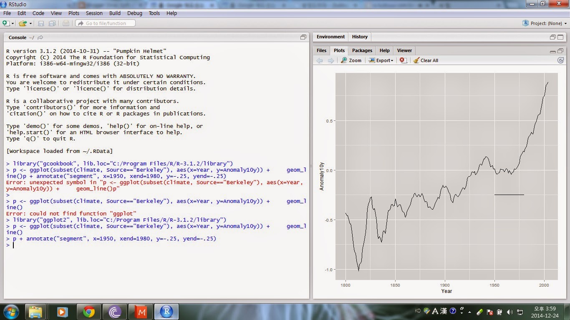The image size is (570, 320).
Task: Click the refresh plot icon
Action: tap(561, 60)
